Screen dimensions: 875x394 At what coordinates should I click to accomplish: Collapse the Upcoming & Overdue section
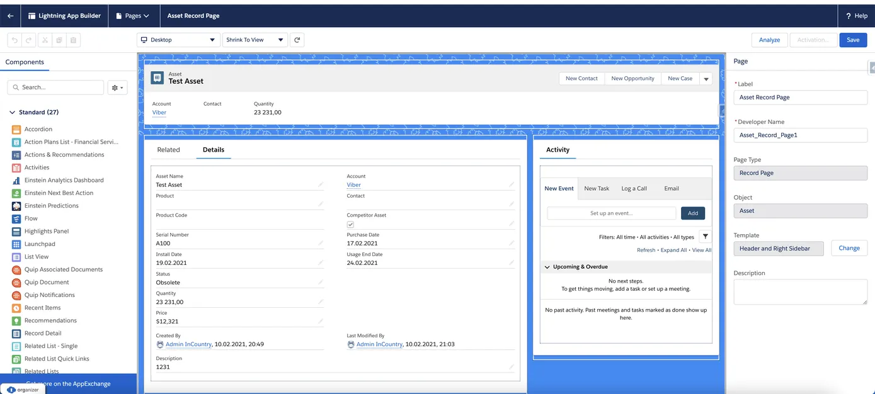coord(547,267)
